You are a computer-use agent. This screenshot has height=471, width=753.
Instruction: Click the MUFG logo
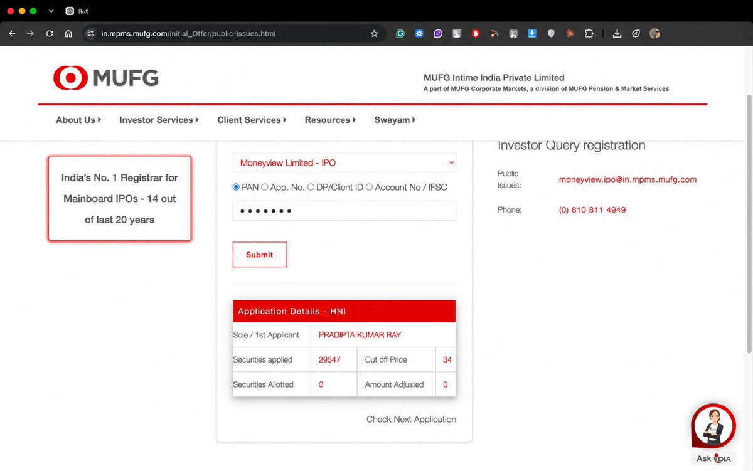click(x=106, y=78)
